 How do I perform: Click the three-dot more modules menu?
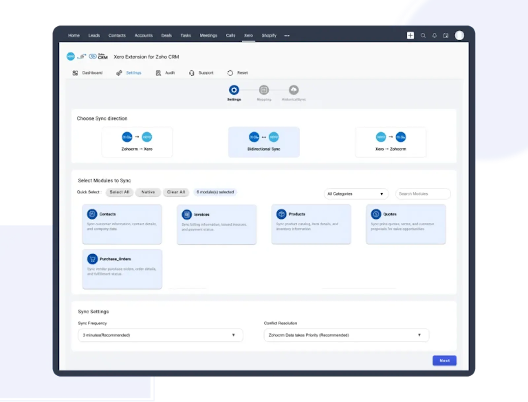coord(287,36)
